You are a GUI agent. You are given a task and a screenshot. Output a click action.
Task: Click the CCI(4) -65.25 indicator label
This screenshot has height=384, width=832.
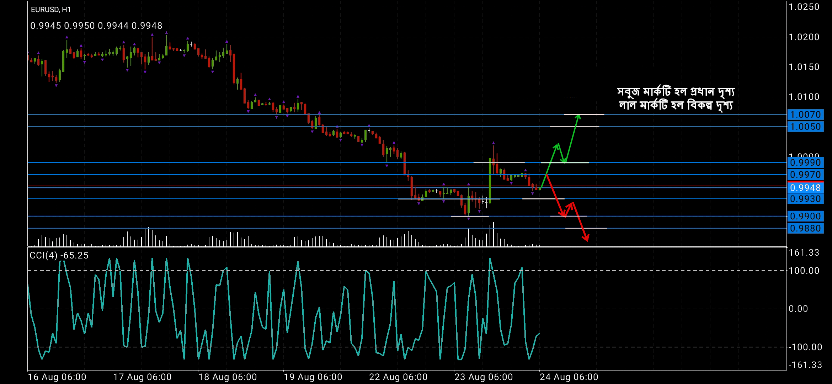pyautogui.click(x=59, y=255)
